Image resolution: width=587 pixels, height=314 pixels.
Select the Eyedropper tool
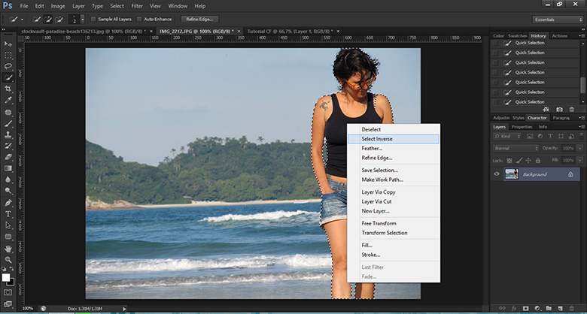8,99
